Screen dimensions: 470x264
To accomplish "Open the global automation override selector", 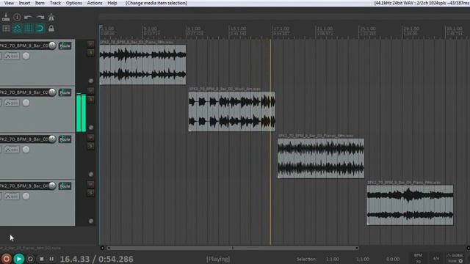I will 455,258.
